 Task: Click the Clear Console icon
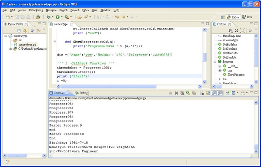pos(202,93)
